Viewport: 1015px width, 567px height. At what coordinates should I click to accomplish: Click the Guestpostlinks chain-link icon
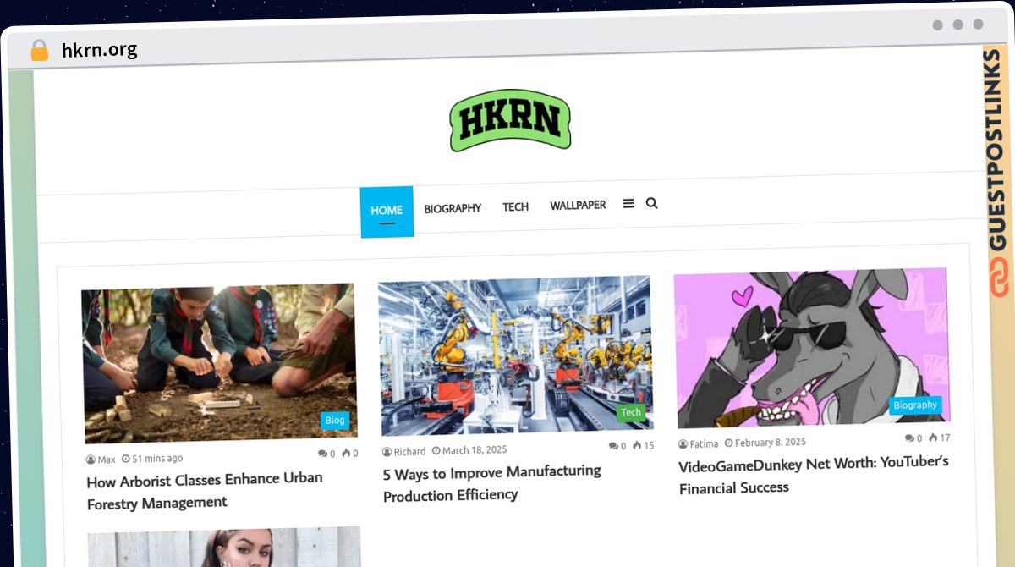pos(1000,278)
